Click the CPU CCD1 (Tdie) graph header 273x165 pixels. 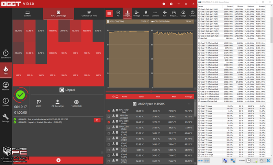(172, 22)
